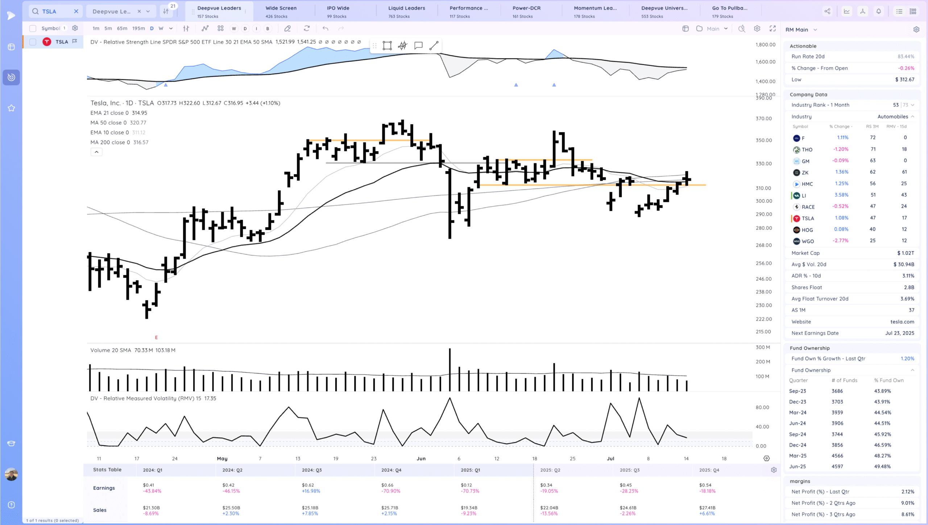
Task: Click the chart refresh icon
Action: (307, 28)
